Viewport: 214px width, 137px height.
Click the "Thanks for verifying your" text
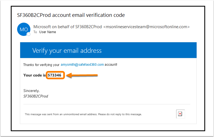click(41, 65)
